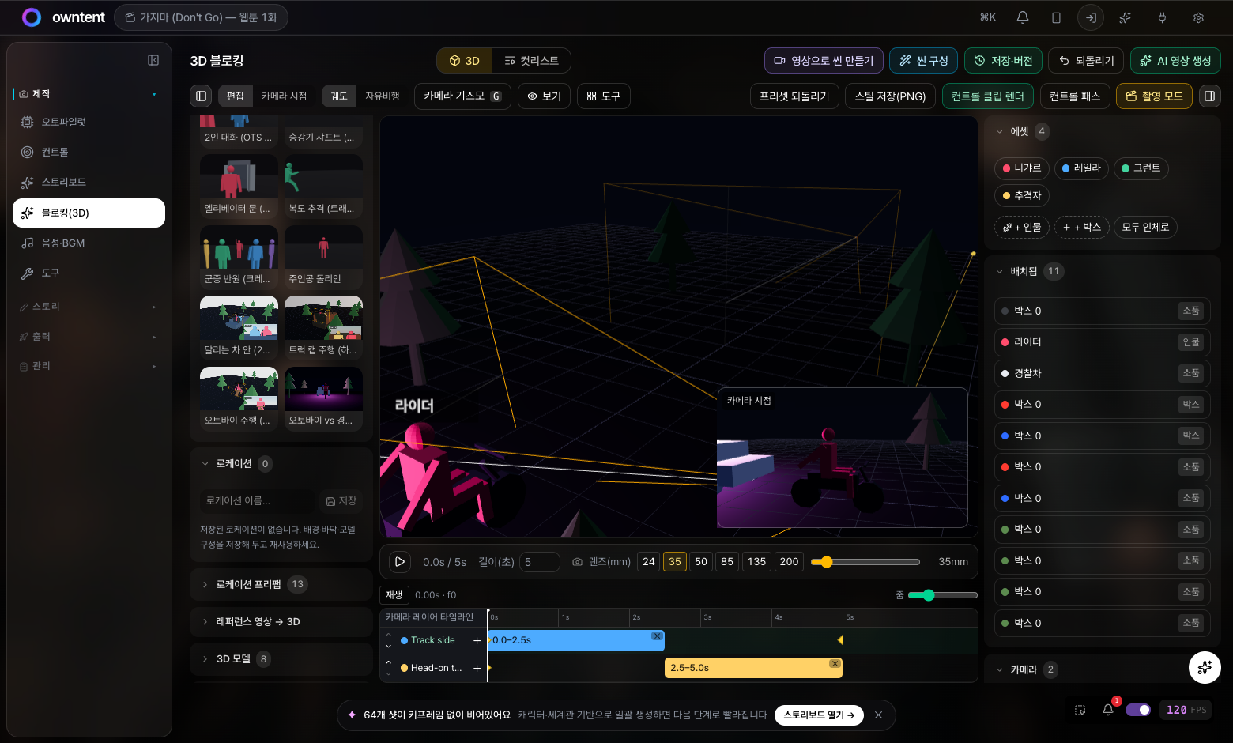
Task: Select 카메라 시점 mode tab
Action: pyautogui.click(x=284, y=96)
